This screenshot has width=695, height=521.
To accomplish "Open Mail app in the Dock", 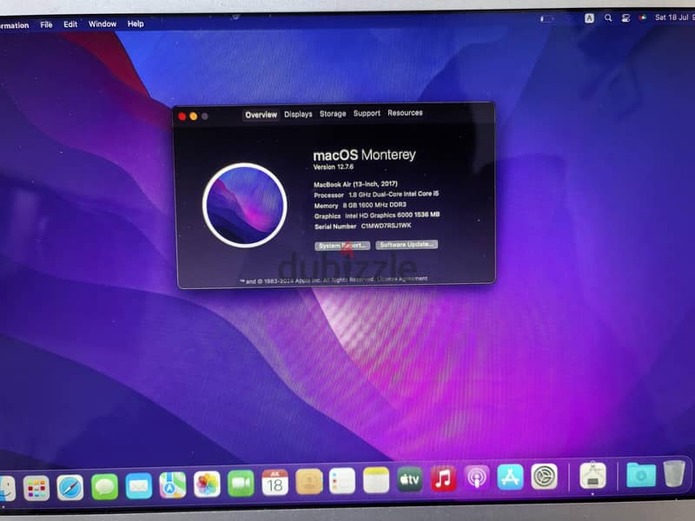I will pyautogui.click(x=139, y=485).
